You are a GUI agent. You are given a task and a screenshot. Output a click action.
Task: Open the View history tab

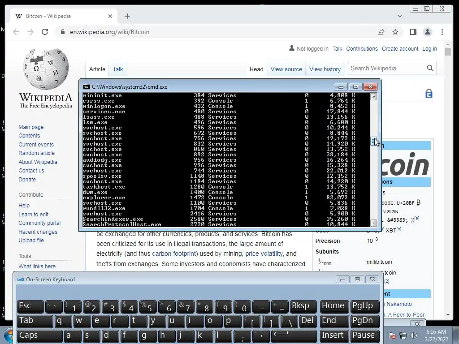325,69
